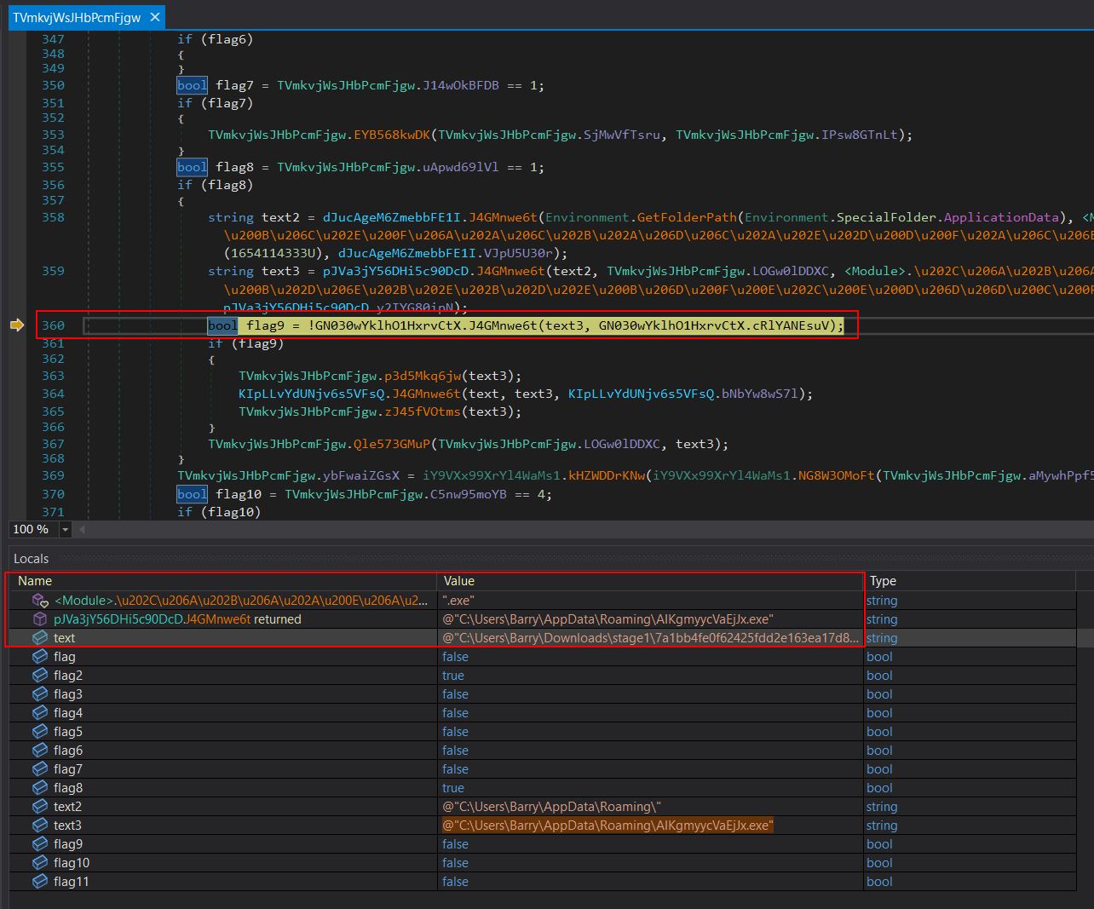Click the bool keyword on line 360
This screenshot has width=1094, height=909.
222,325
